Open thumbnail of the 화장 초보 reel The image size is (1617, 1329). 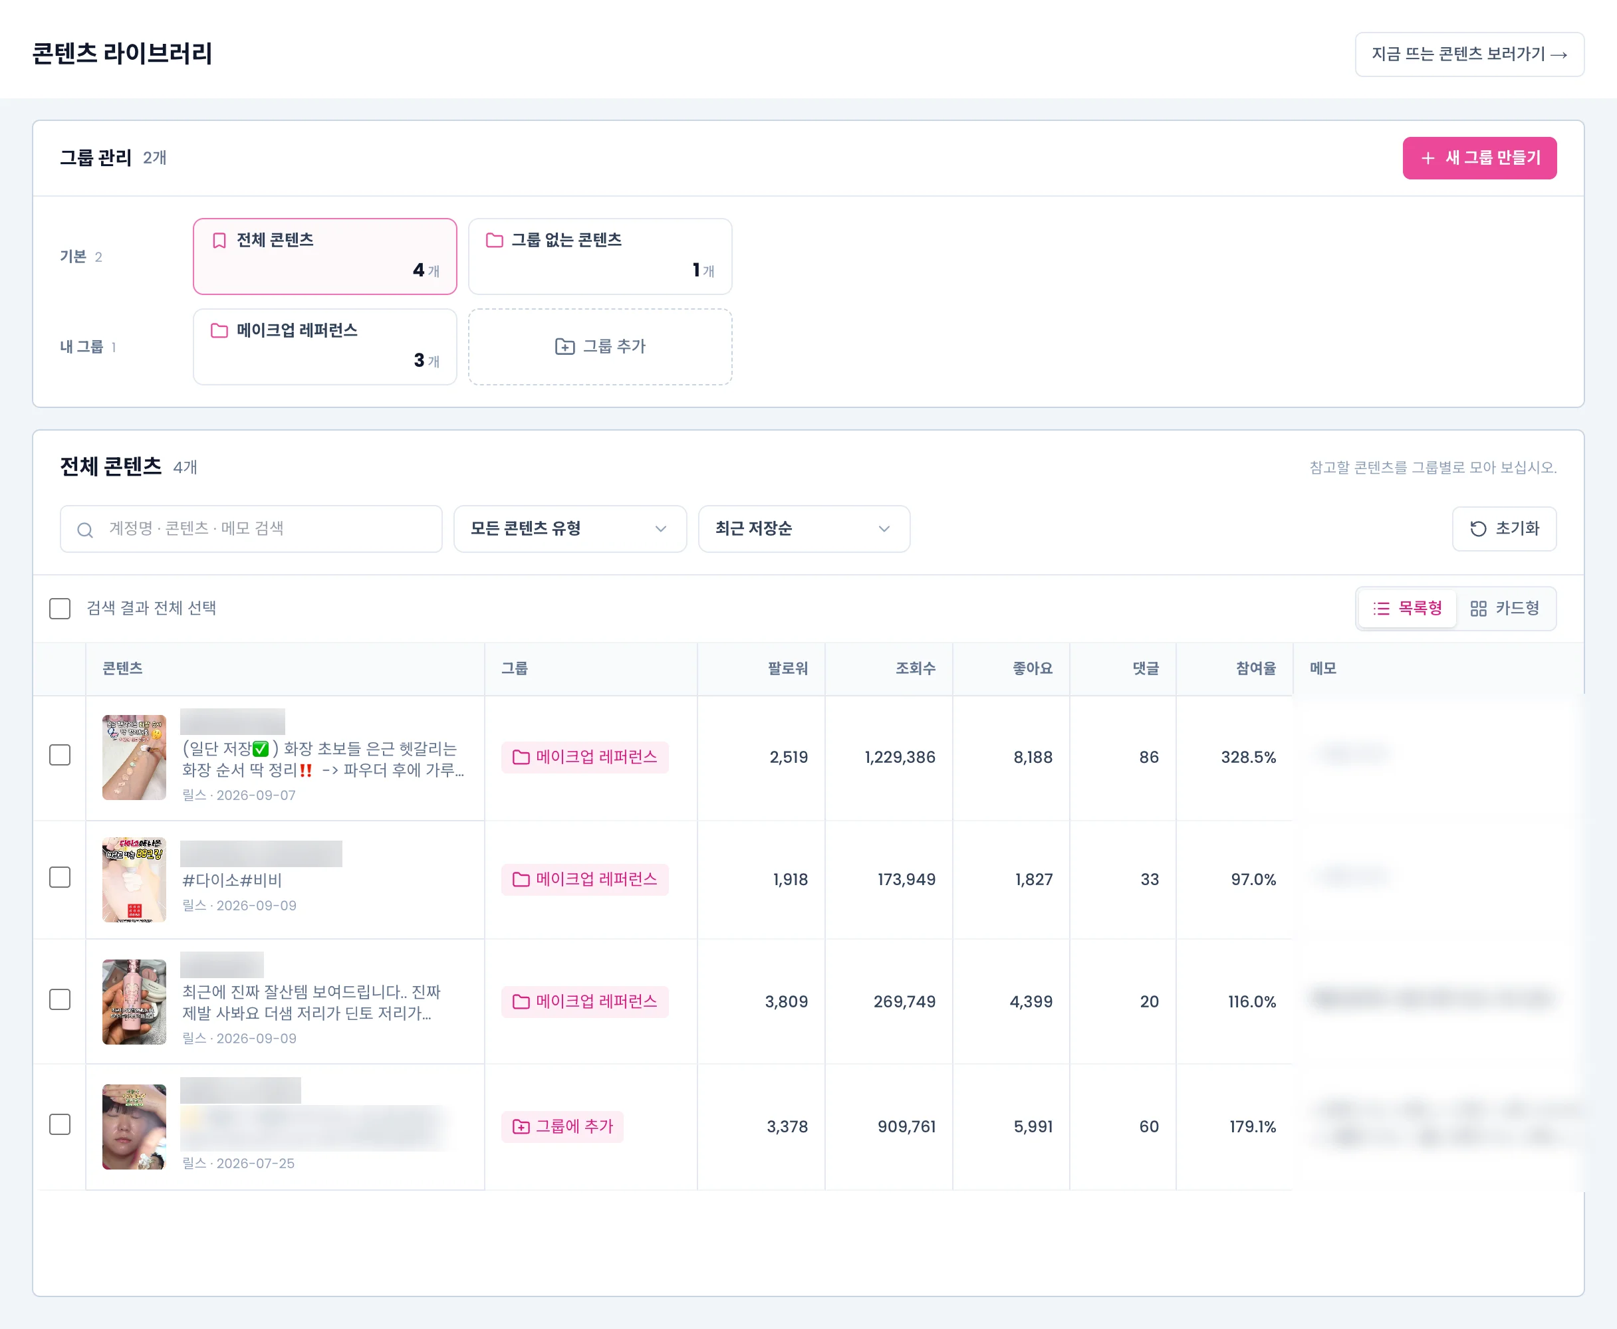click(x=134, y=757)
